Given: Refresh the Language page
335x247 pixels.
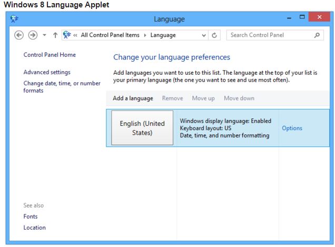Looking at the screenshot, I should pos(214,35).
